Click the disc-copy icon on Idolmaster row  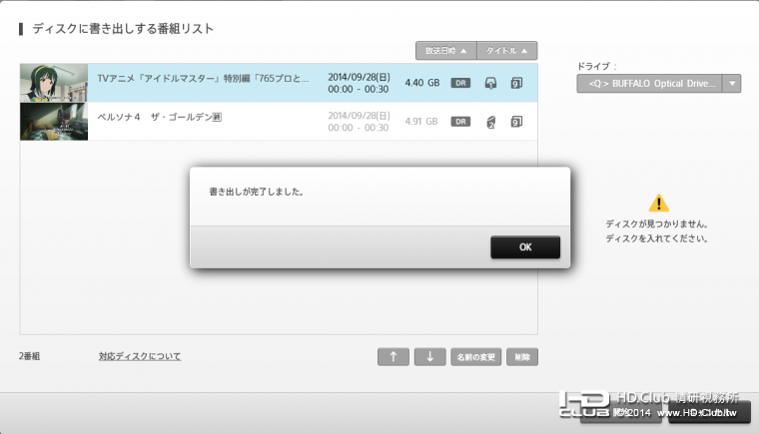pyautogui.click(x=490, y=83)
